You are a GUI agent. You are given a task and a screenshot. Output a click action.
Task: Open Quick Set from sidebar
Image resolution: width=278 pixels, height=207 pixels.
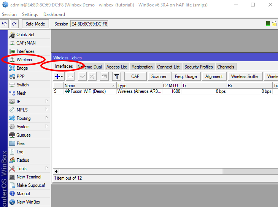click(29, 35)
